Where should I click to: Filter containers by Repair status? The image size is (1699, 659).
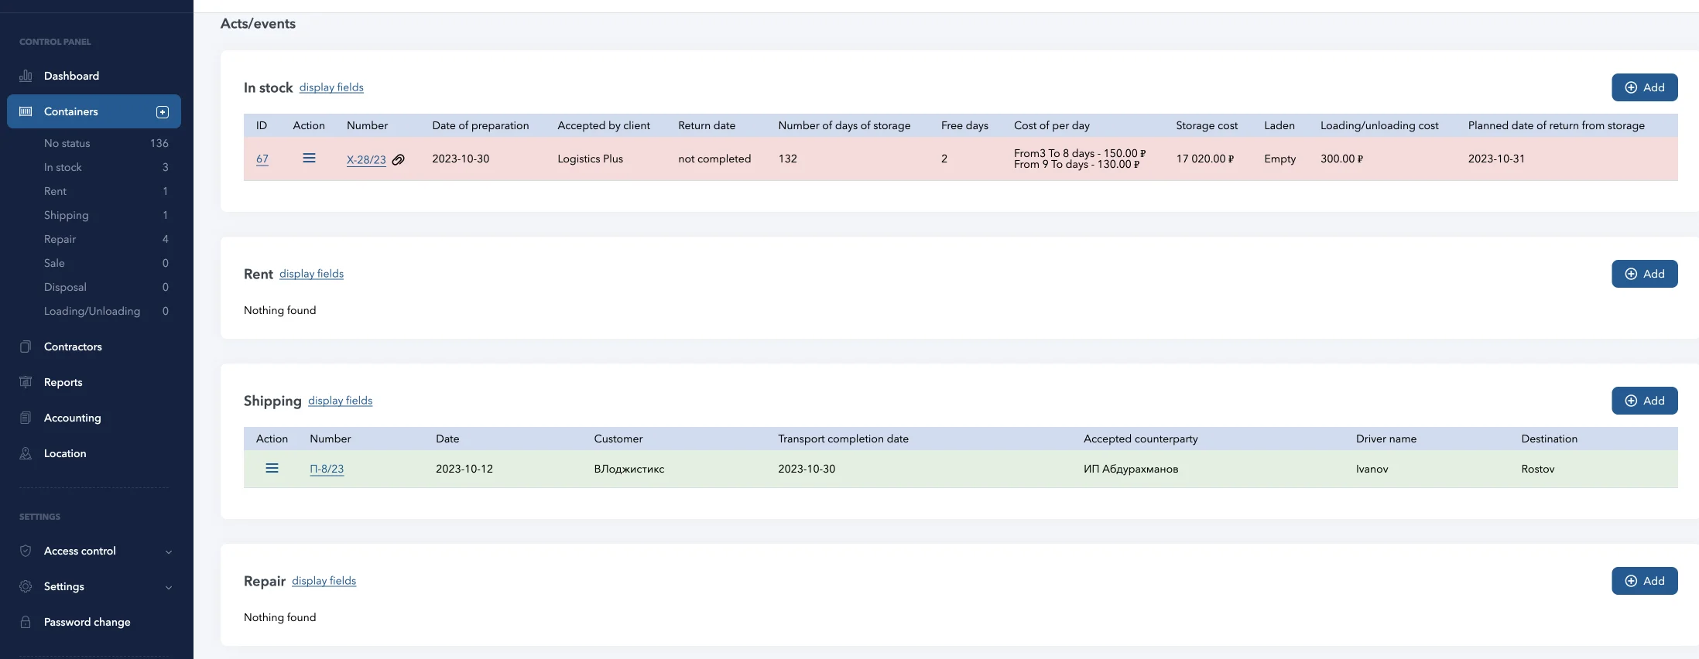60,239
